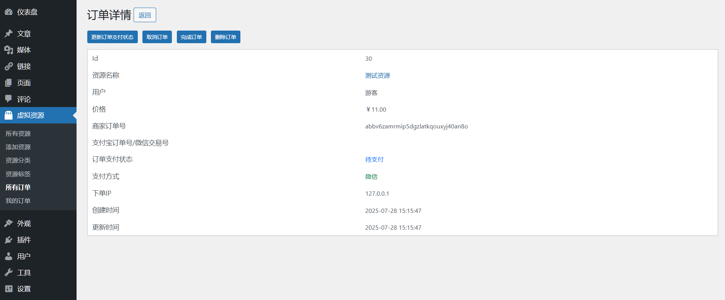Open the 评论 menu item

pos(24,99)
